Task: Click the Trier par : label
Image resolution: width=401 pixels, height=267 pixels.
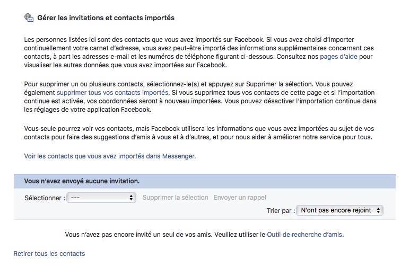Action: pos(281,211)
